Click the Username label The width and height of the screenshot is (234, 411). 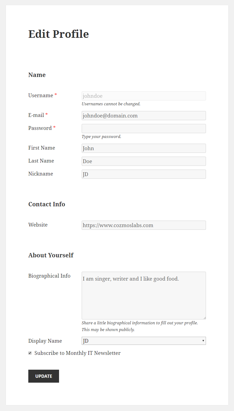click(x=41, y=95)
